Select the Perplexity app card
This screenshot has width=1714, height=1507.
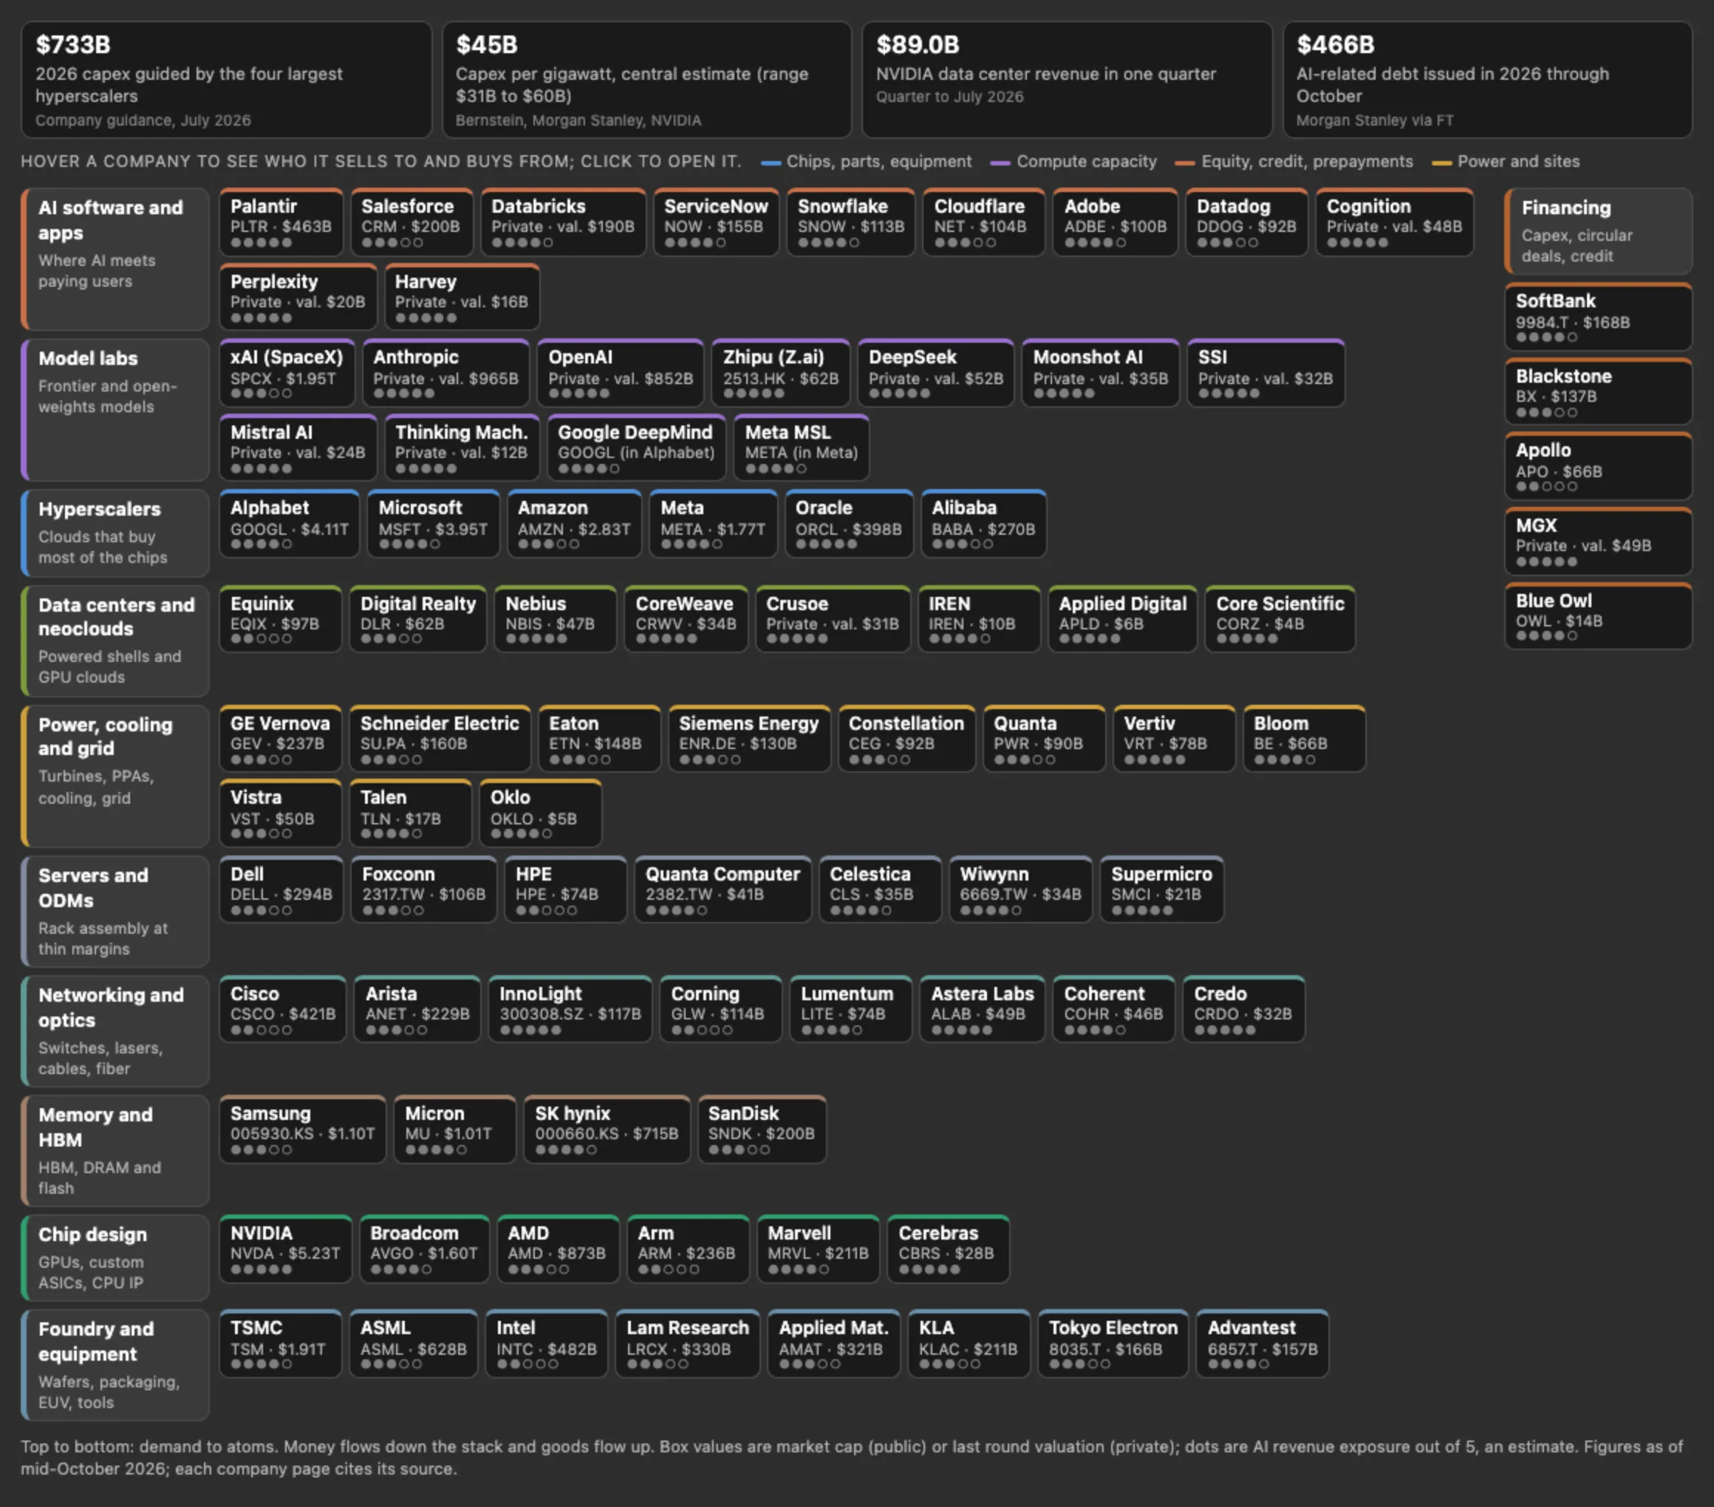[x=298, y=297]
